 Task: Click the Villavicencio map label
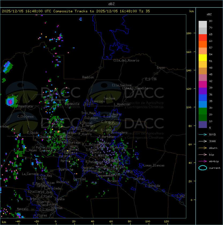(x=54, y=100)
